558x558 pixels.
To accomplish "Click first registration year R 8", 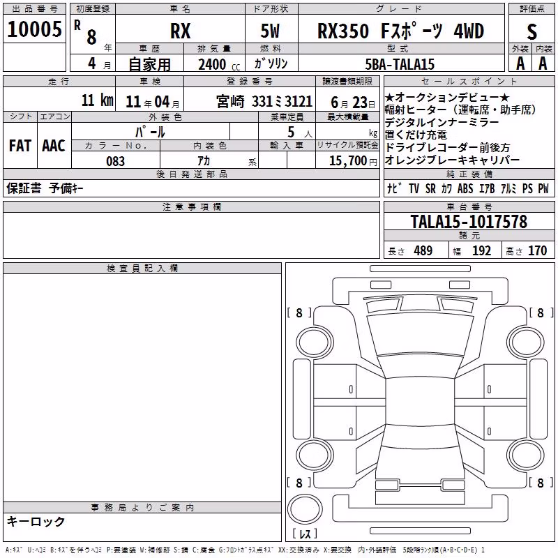I will click(x=86, y=32).
